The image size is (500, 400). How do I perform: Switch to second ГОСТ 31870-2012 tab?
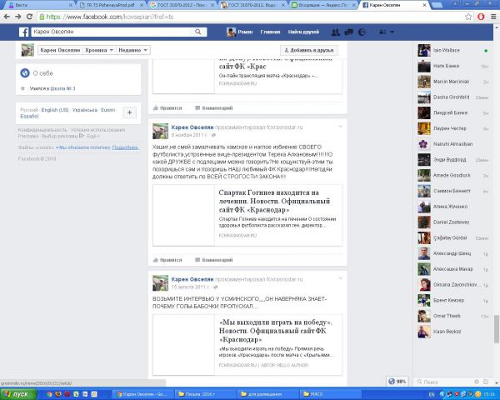(x=253, y=5)
